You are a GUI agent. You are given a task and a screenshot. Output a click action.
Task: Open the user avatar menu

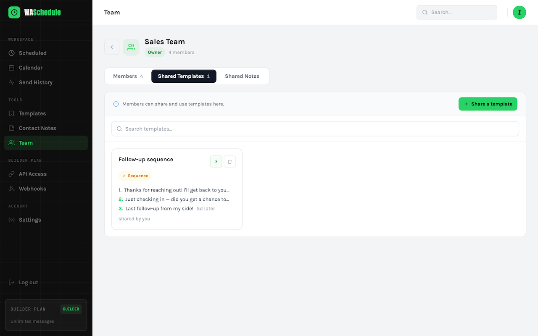click(520, 13)
